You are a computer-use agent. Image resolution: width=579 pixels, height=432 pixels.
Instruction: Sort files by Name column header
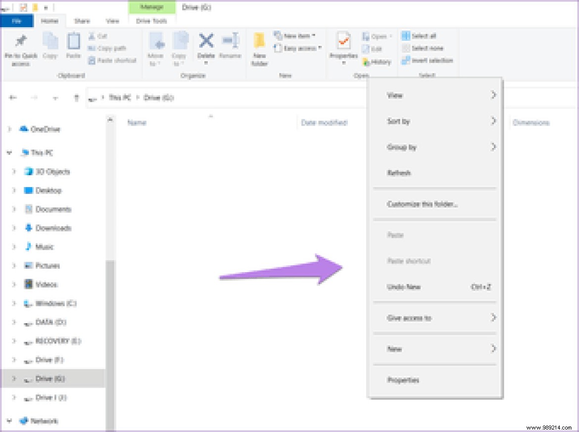(x=137, y=123)
